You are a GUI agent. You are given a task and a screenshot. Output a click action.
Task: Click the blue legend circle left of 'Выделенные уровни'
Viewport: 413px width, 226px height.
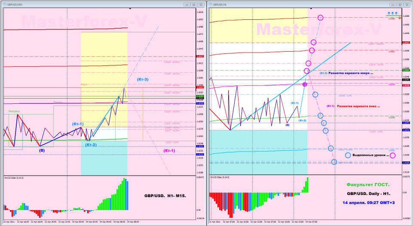[x=348, y=155]
